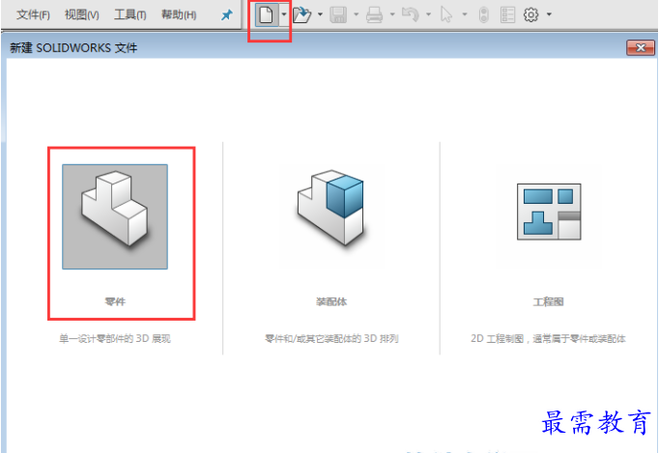Image resolution: width=659 pixels, height=453 pixels.
Task: Click the Undo arrow icon
Action: click(x=411, y=15)
